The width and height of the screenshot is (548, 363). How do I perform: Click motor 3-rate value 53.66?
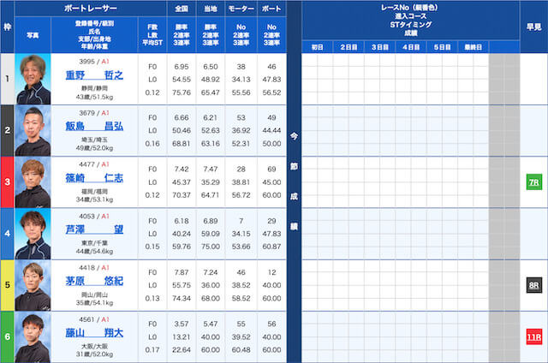pyautogui.click(x=241, y=247)
